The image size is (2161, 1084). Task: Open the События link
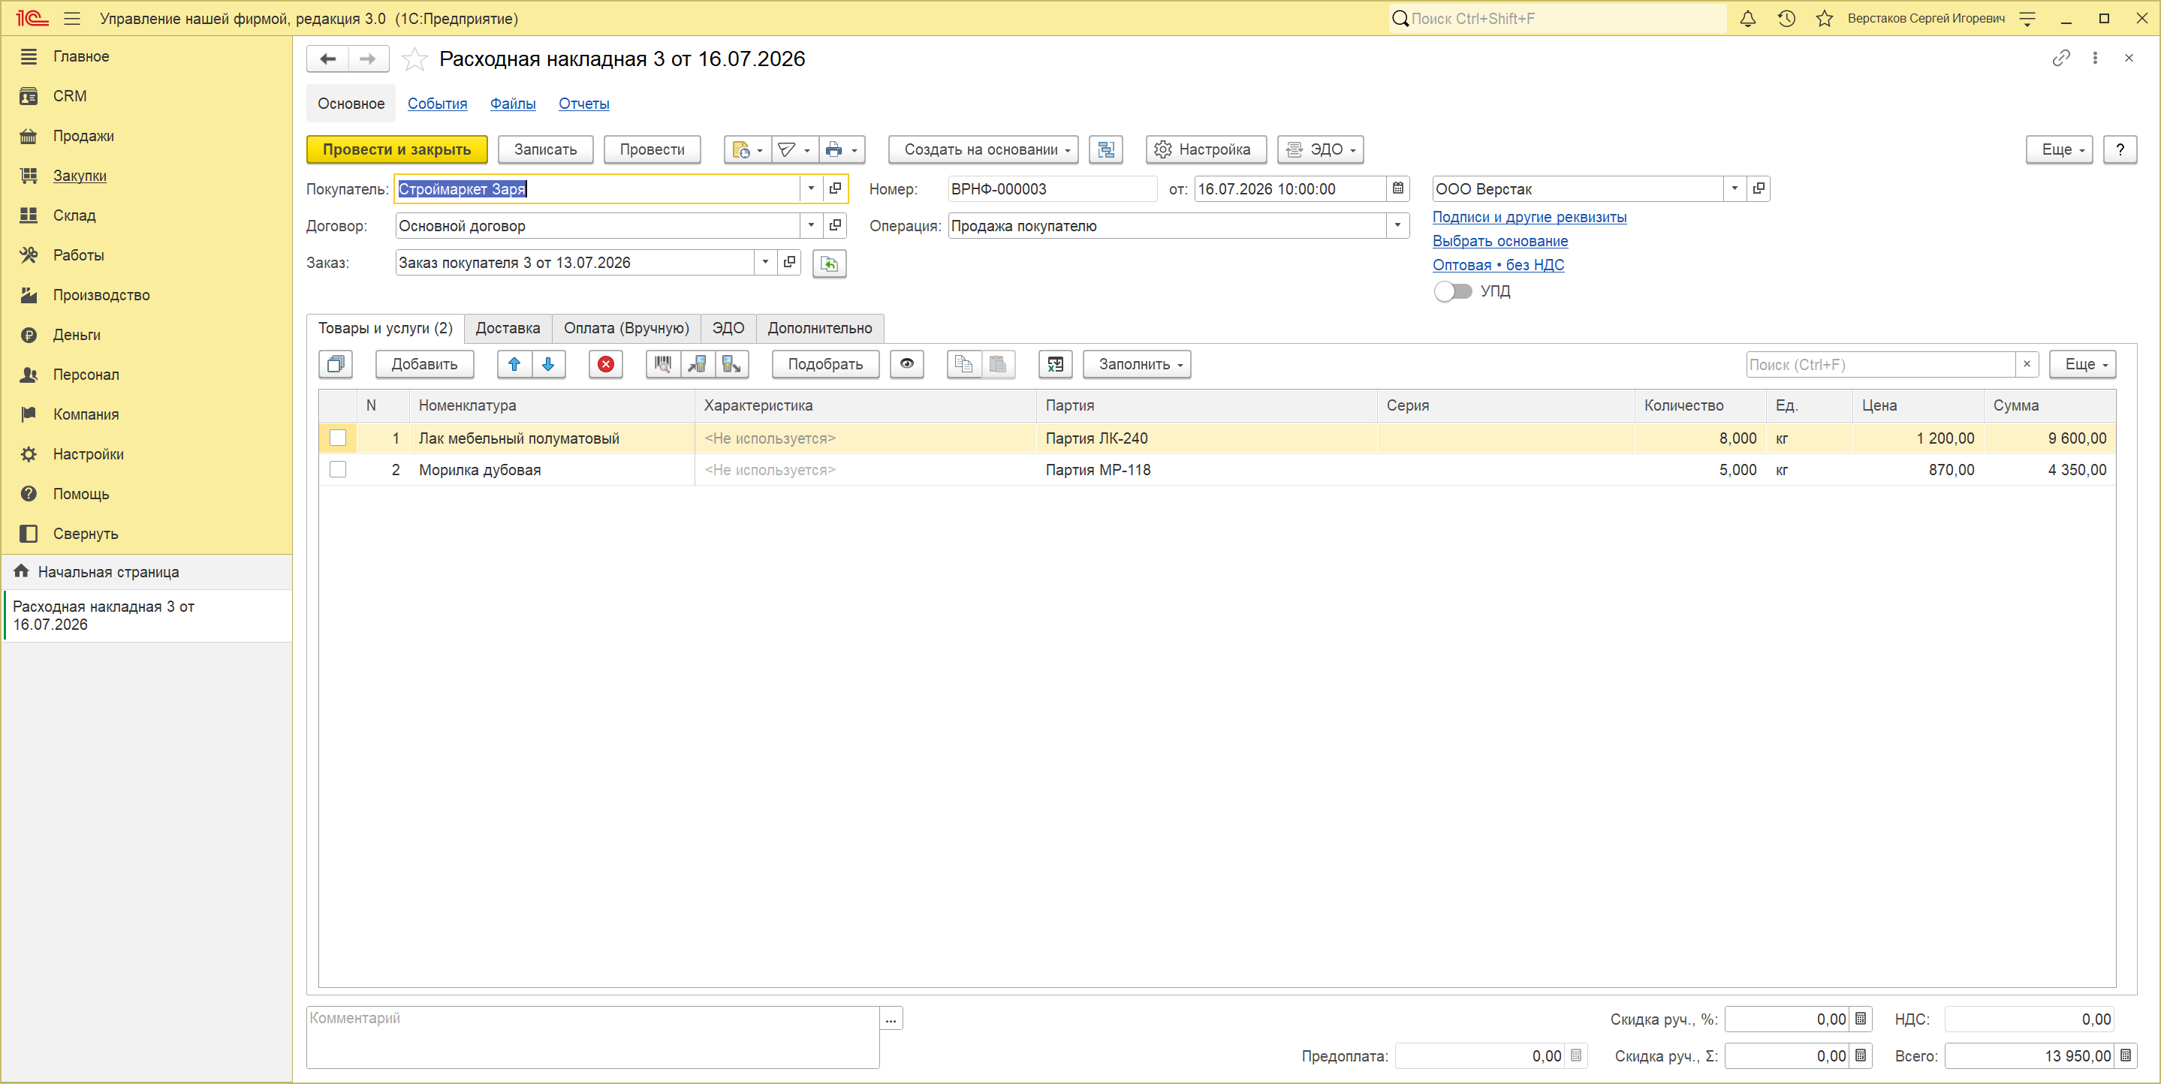(437, 104)
